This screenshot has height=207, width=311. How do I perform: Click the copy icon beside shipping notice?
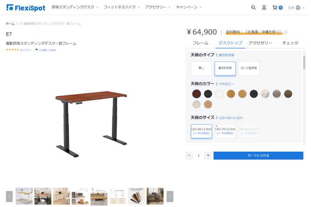[286, 32]
